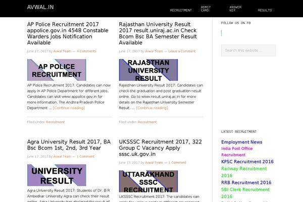Click Avwal Team author on Rajasthan post

click(154, 51)
